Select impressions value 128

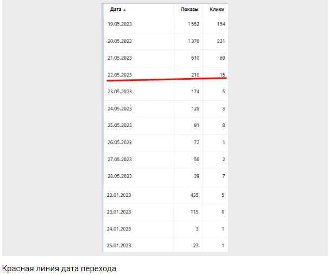click(195, 108)
